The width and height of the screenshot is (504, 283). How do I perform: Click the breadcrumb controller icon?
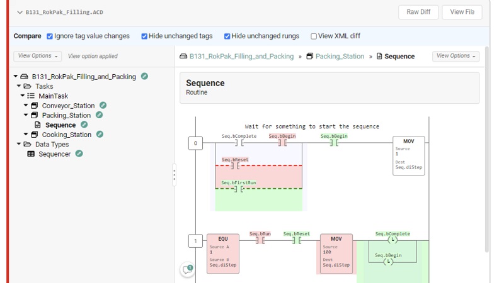(183, 56)
